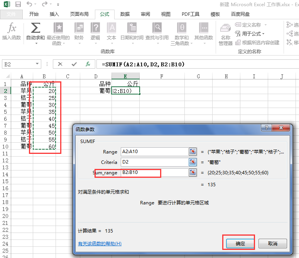The image size is (299, 258).
Task: Expand the Redo history dropdown arrow
Action: click(51, 4)
